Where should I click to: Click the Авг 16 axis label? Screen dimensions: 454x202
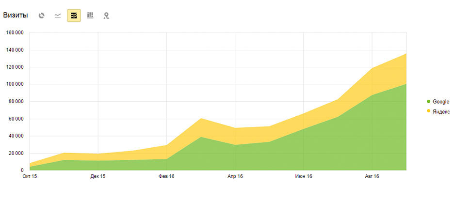(372, 176)
